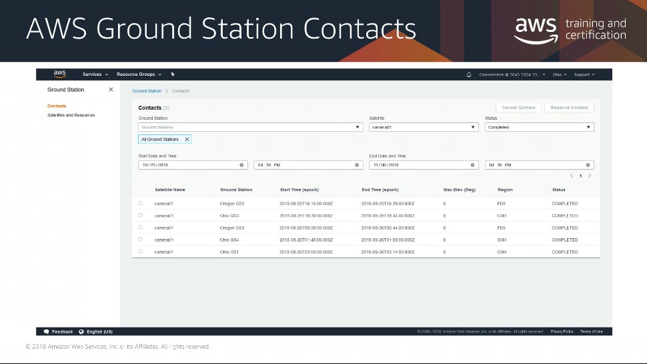Open the Support menu
Viewport: 647px width, 364px height.
point(584,75)
